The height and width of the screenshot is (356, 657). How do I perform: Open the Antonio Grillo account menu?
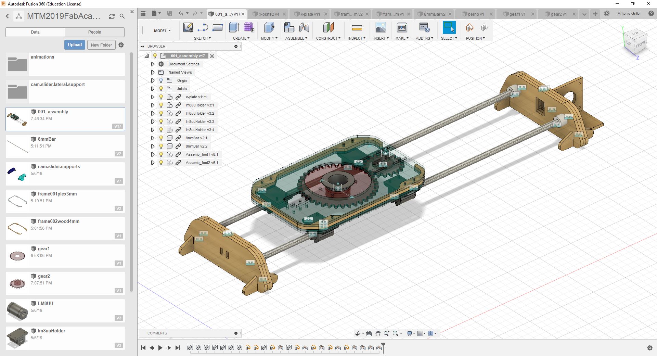click(628, 13)
